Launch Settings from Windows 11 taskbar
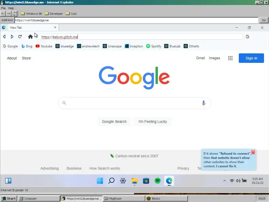Screen dimensions: 269x202 coord(123,181)
